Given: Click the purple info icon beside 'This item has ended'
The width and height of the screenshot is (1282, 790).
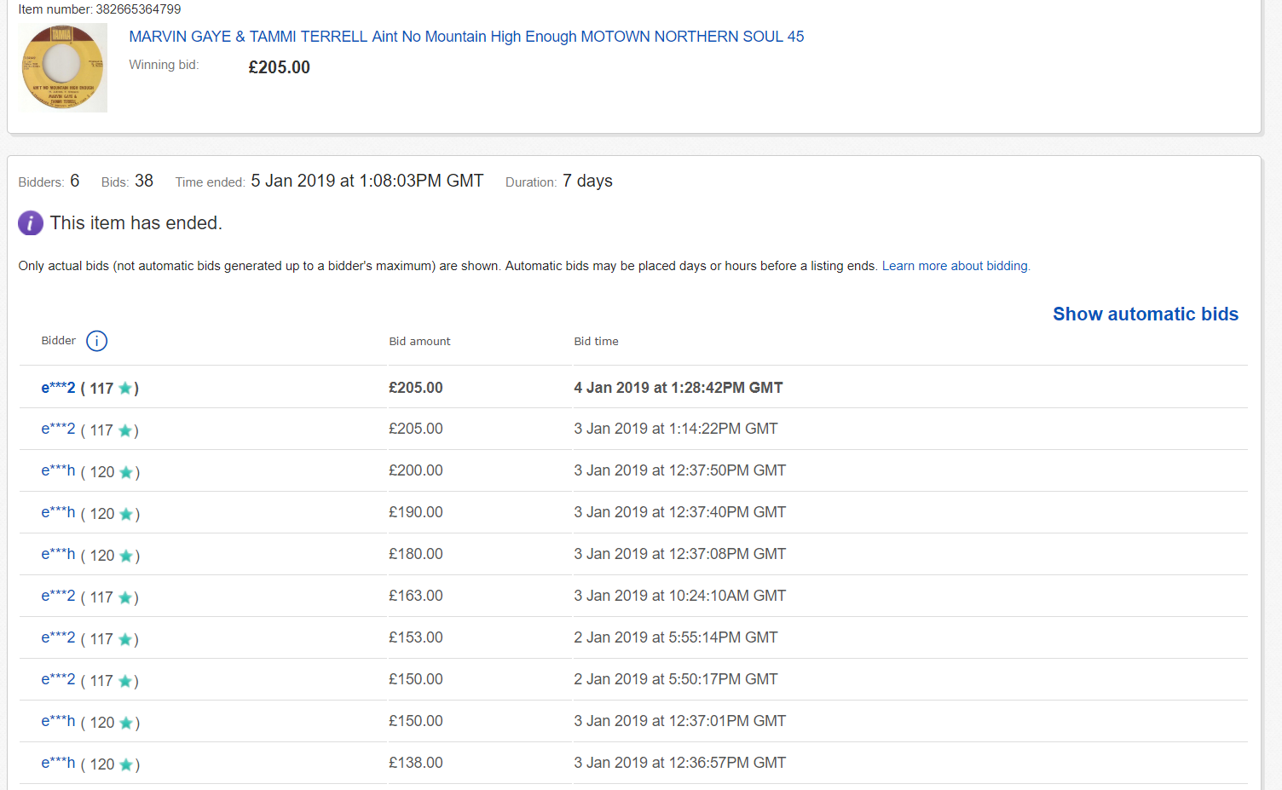Looking at the screenshot, I should tap(31, 223).
